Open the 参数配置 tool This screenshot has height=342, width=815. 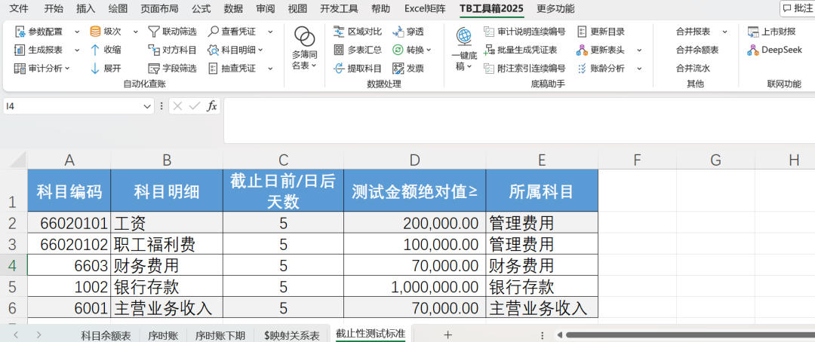click(38, 32)
